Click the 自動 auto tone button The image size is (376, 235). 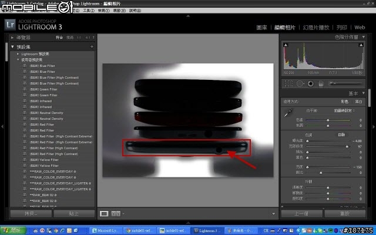click(x=341, y=135)
